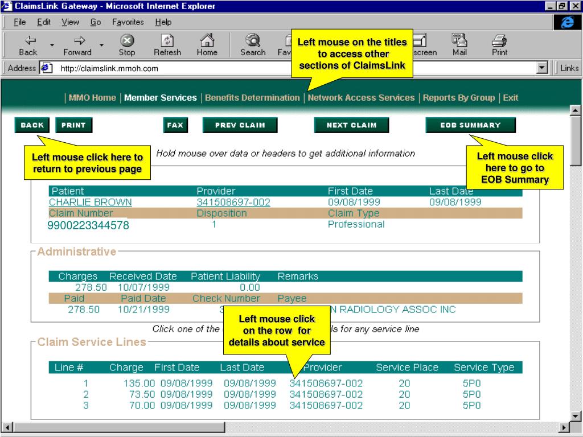The image size is (583, 437).
Task: Open the Go menu
Action: tap(96, 22)
